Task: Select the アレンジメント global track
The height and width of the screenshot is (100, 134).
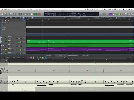Action: tap(5, 23)
